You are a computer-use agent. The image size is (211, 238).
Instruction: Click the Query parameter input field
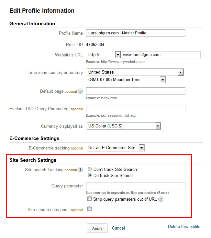click(x=136, y=186)
